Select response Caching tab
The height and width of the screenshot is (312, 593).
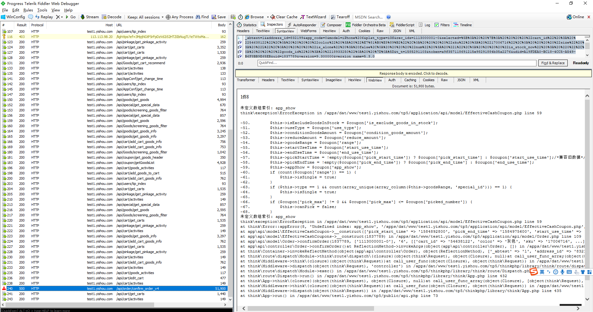click(410, 80)
